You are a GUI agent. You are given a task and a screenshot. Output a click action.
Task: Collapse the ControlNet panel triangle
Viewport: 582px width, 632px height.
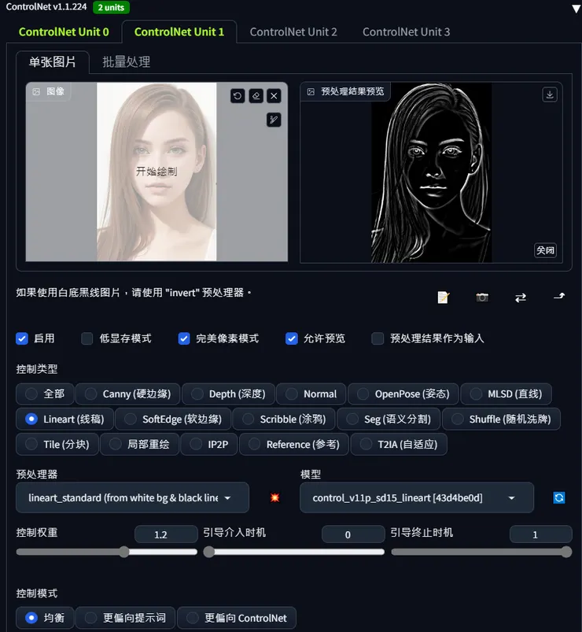(576, 9)
